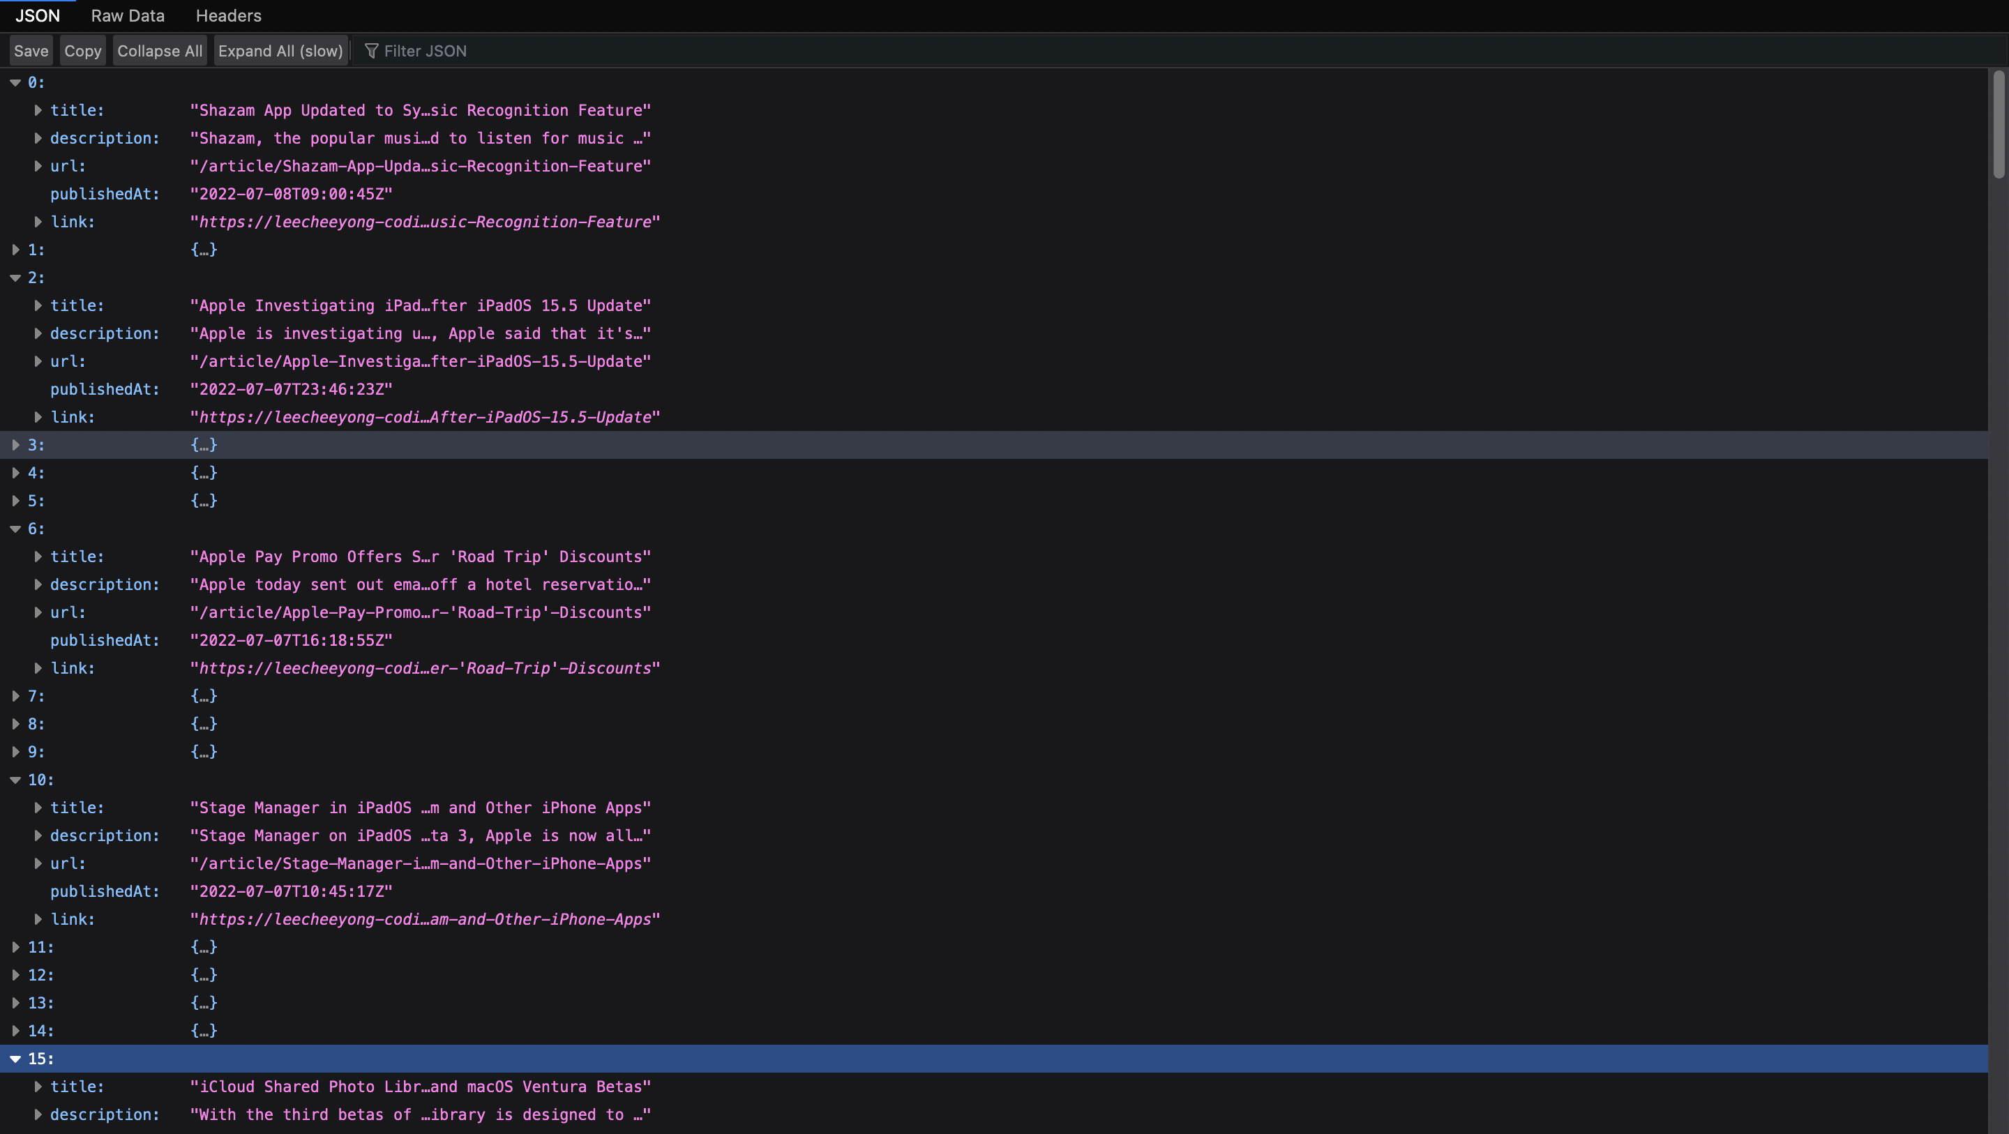The width and height of the screenshot is (2009, 1134).
Task: Collapse the highlighted item 15
Action: point(15,1059)
